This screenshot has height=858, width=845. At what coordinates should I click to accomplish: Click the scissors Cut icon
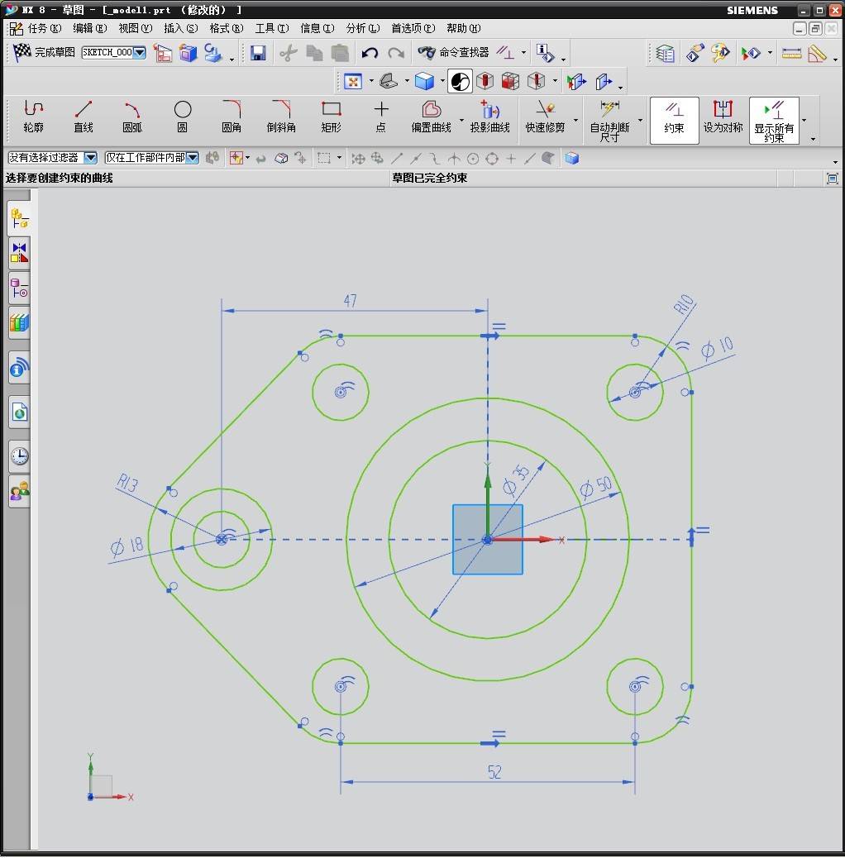(289, 53)
